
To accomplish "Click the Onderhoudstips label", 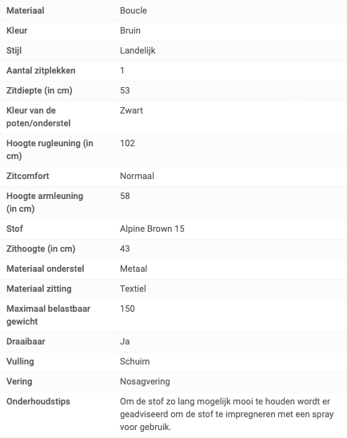I will (38, 401).
